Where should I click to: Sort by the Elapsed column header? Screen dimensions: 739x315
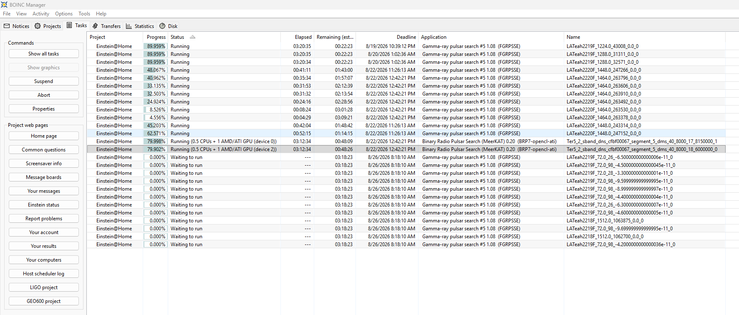[x=297, y=37]
